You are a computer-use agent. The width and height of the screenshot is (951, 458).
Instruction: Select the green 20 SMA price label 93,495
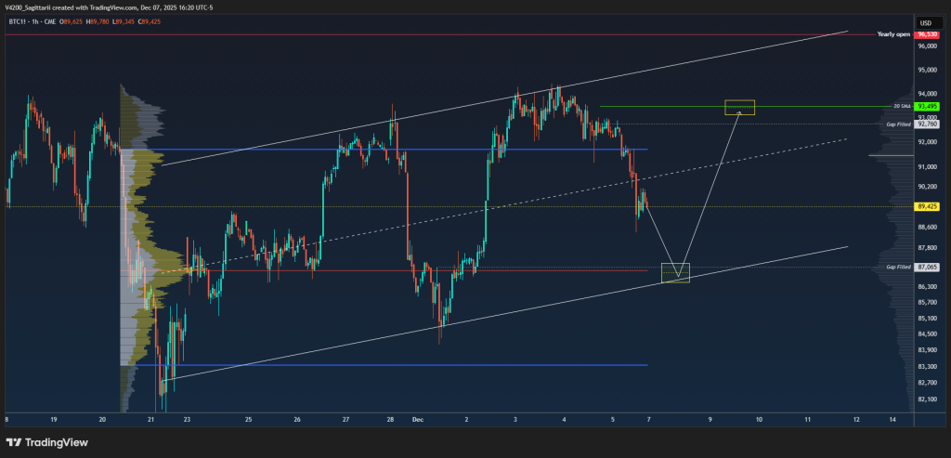927,106
